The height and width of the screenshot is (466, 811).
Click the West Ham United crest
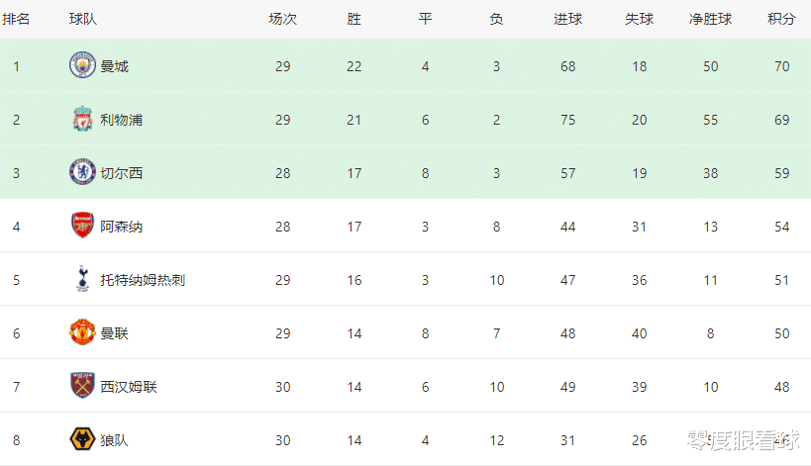[82, 386]
